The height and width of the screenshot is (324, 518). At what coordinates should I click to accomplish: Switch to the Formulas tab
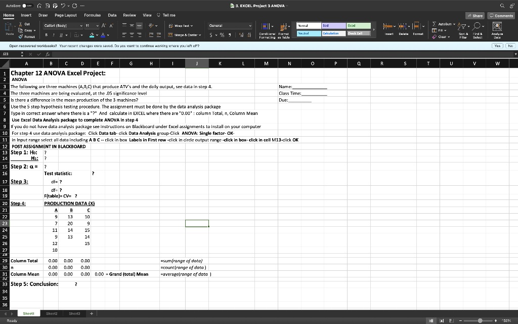[x=93, y=15]
